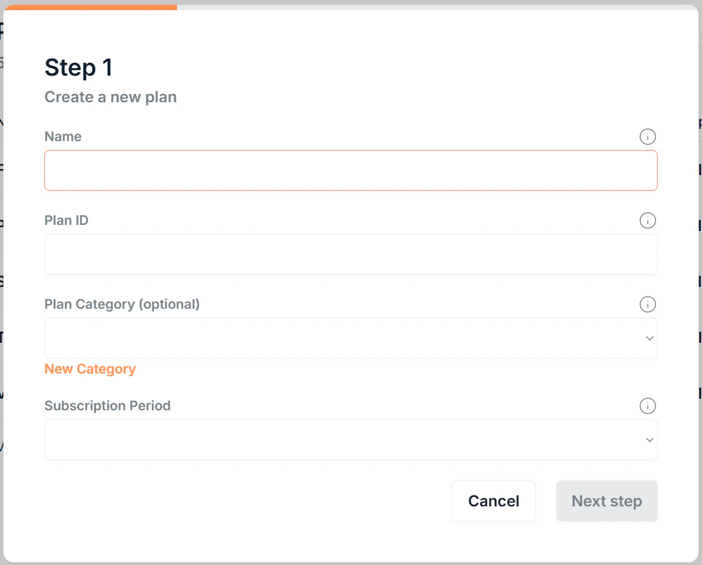Image resolution: width=702 pixels, height=565 pixels.
Task: Click inside the Name input field
Action: [x=351, y=170]
